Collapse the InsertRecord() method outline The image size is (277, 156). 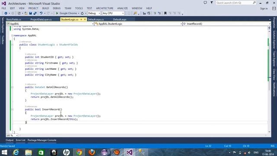click(12, 110)
